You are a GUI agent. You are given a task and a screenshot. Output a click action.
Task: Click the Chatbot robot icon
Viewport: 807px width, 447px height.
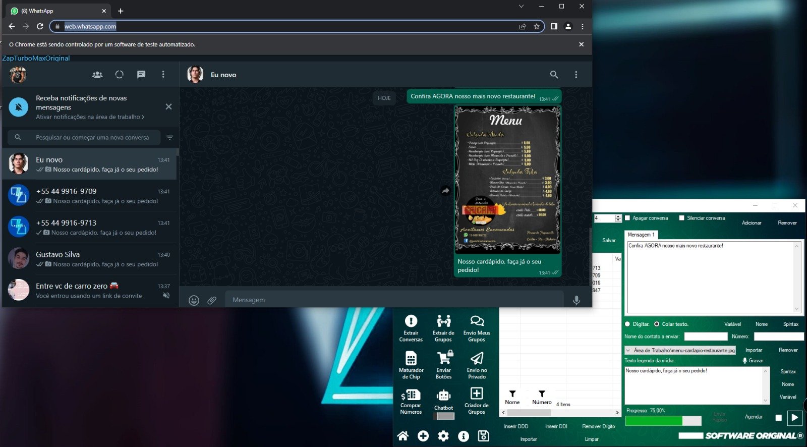coord(444,396)
